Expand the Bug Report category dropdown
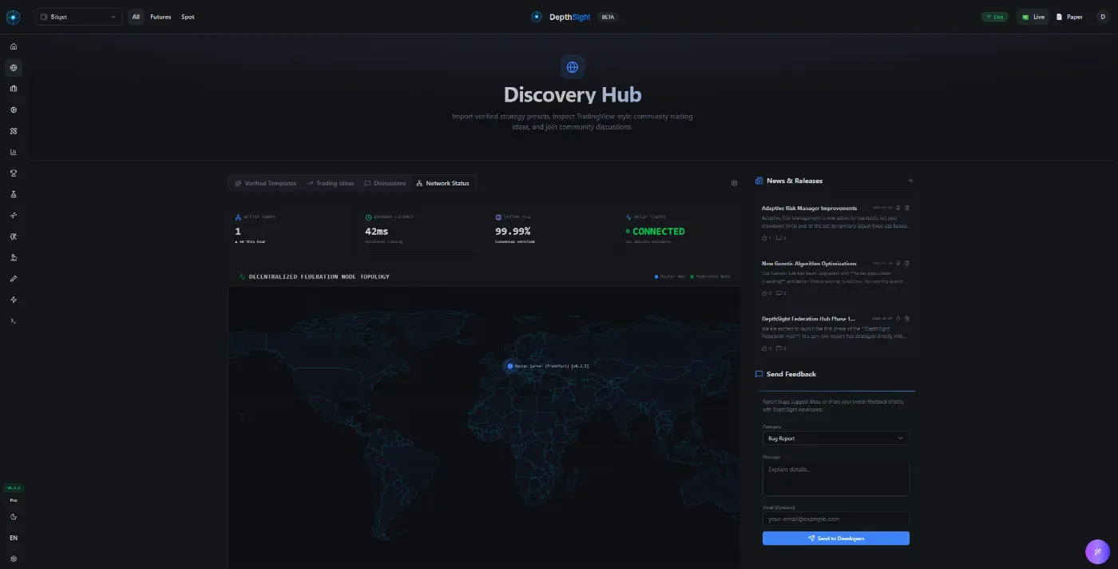 coord(835,438)
